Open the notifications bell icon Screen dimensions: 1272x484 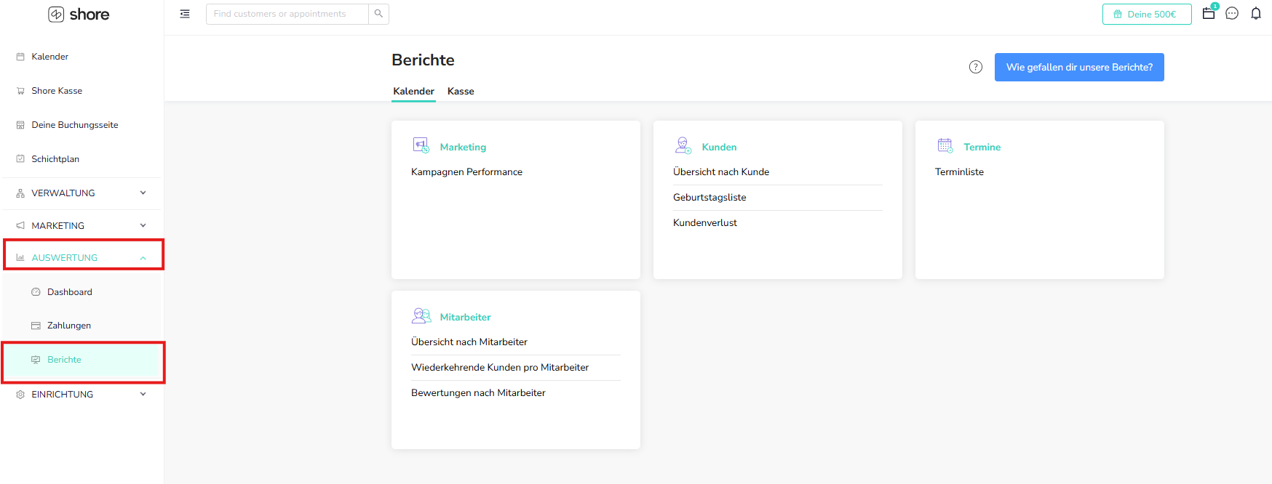point(1255,14)
